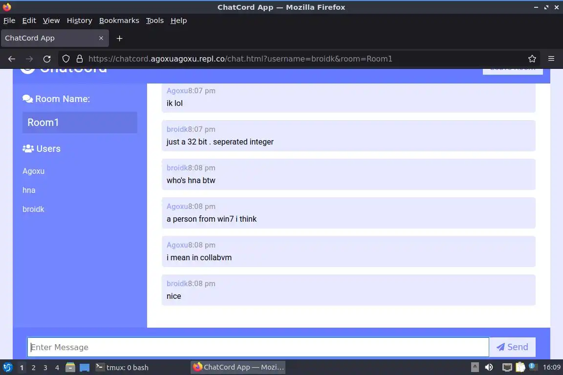Close the ChatCord App tab
Viewport: 563px width, 375px height.
pyautogui.click(x=101, y=38)
